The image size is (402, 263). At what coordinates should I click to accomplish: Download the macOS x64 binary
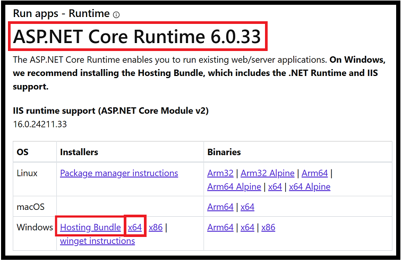coord(247,207)
